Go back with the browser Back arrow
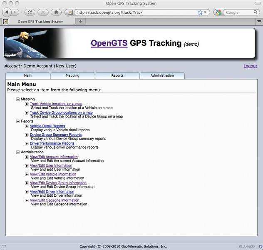263x250 pixels. [x=7, y=12]
